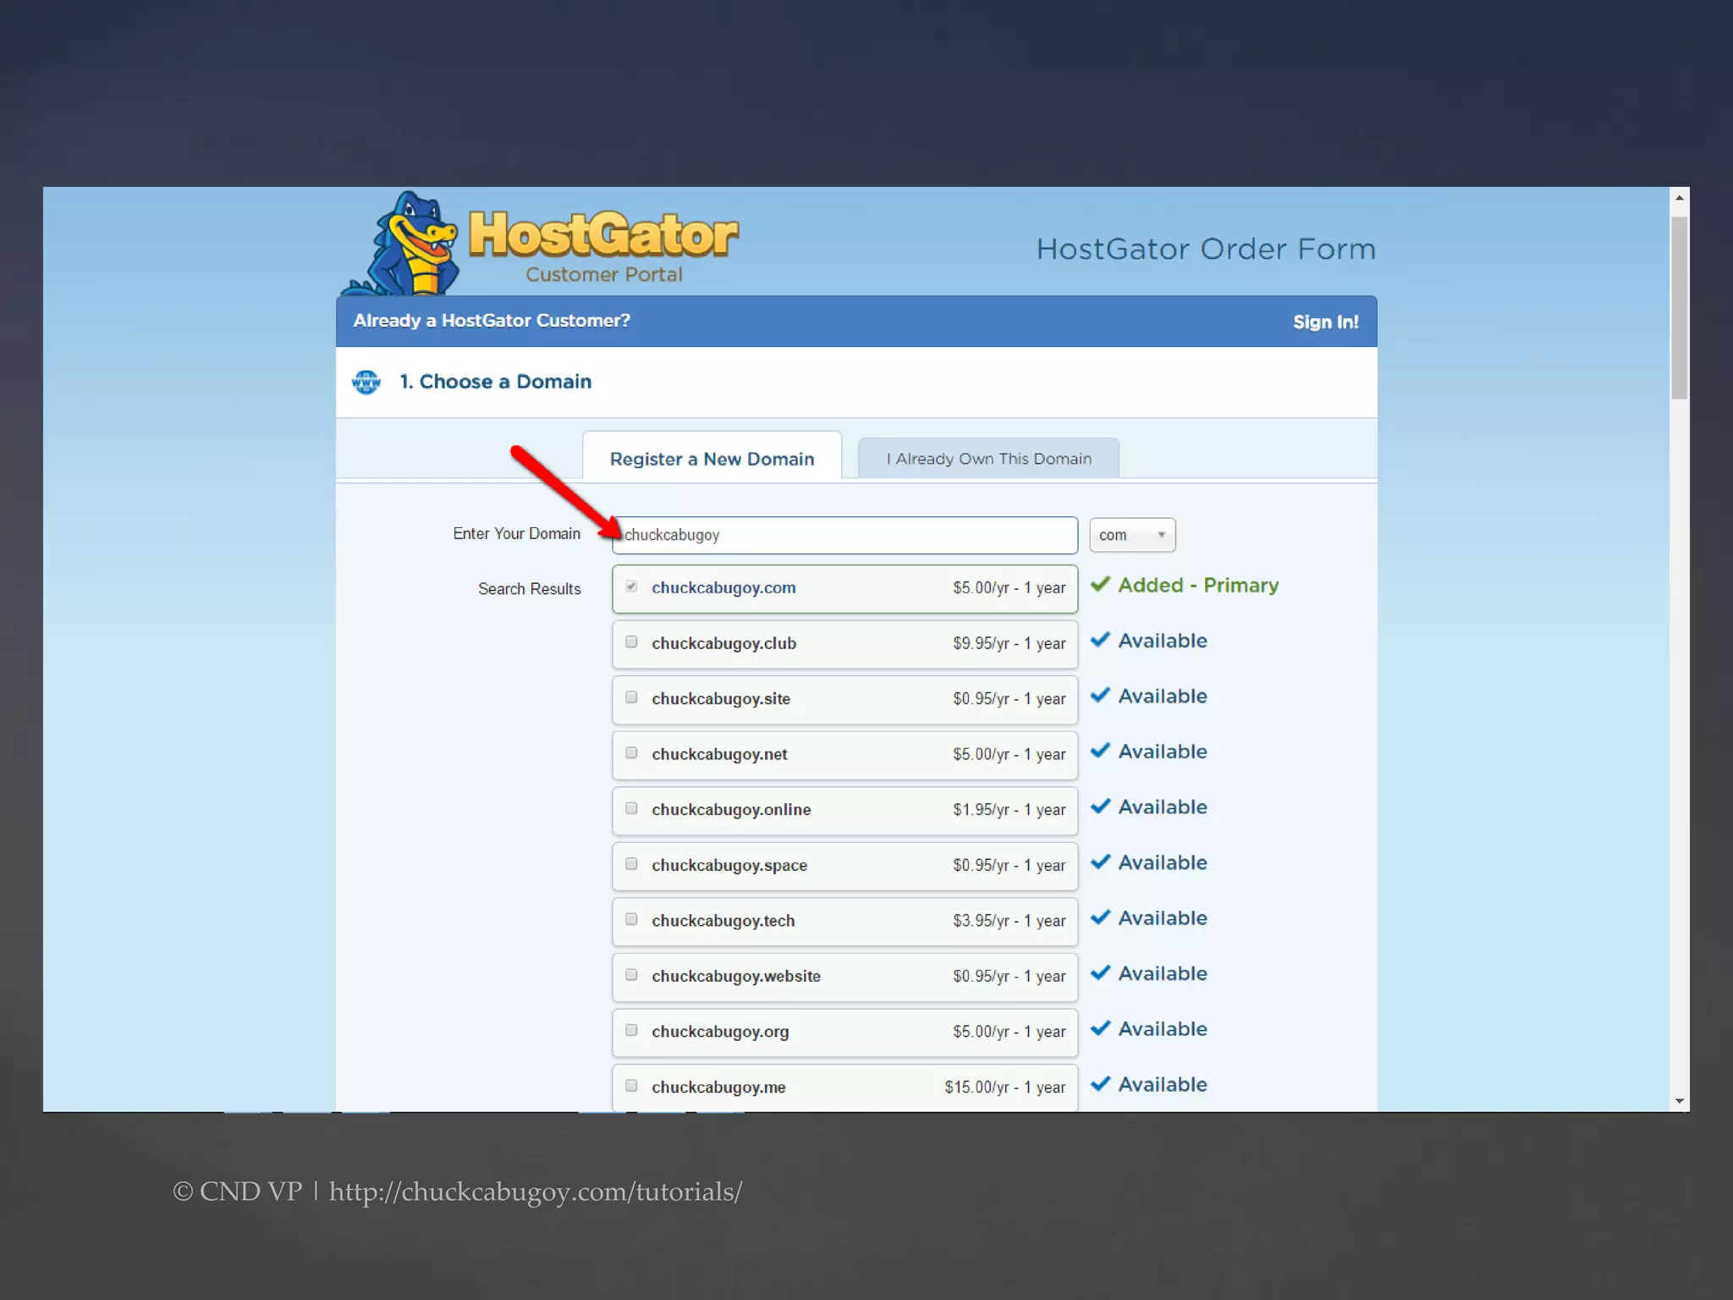Click the blue checkmark for chuckcabugoy.club
Screen dimensions: 1733x1300
pyautogui.click(x=1100, y=641)
